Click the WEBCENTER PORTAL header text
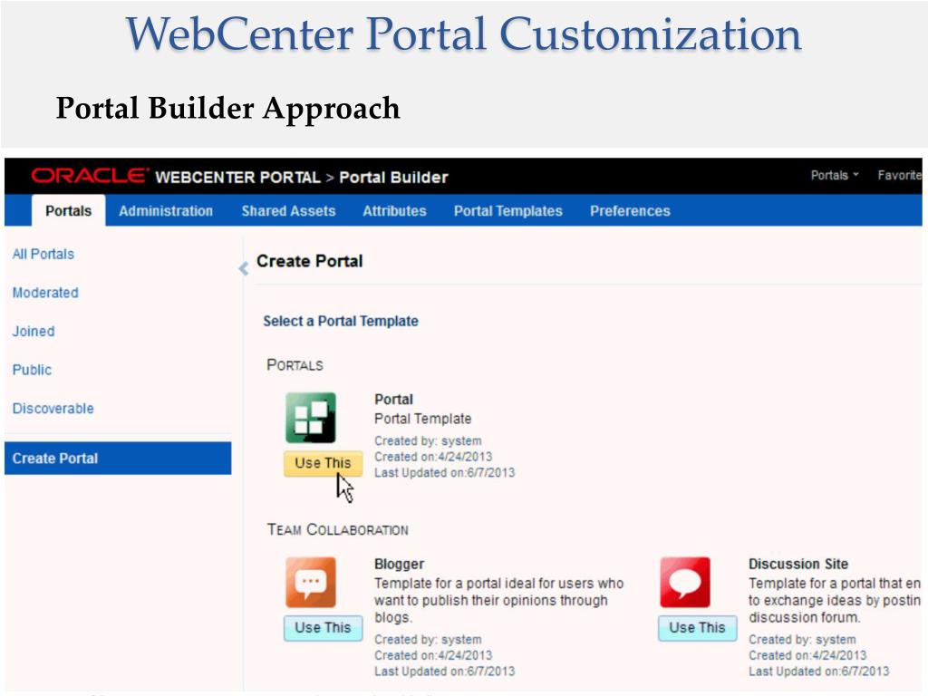The image size is (928, 696). click(x=237, y=177)
